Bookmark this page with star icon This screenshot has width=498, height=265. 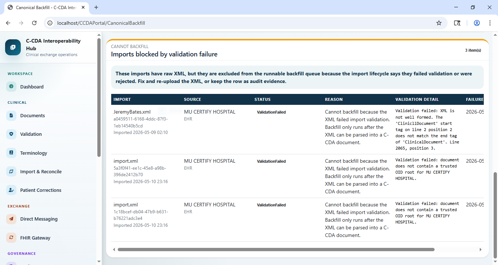[x=439, y=23]
